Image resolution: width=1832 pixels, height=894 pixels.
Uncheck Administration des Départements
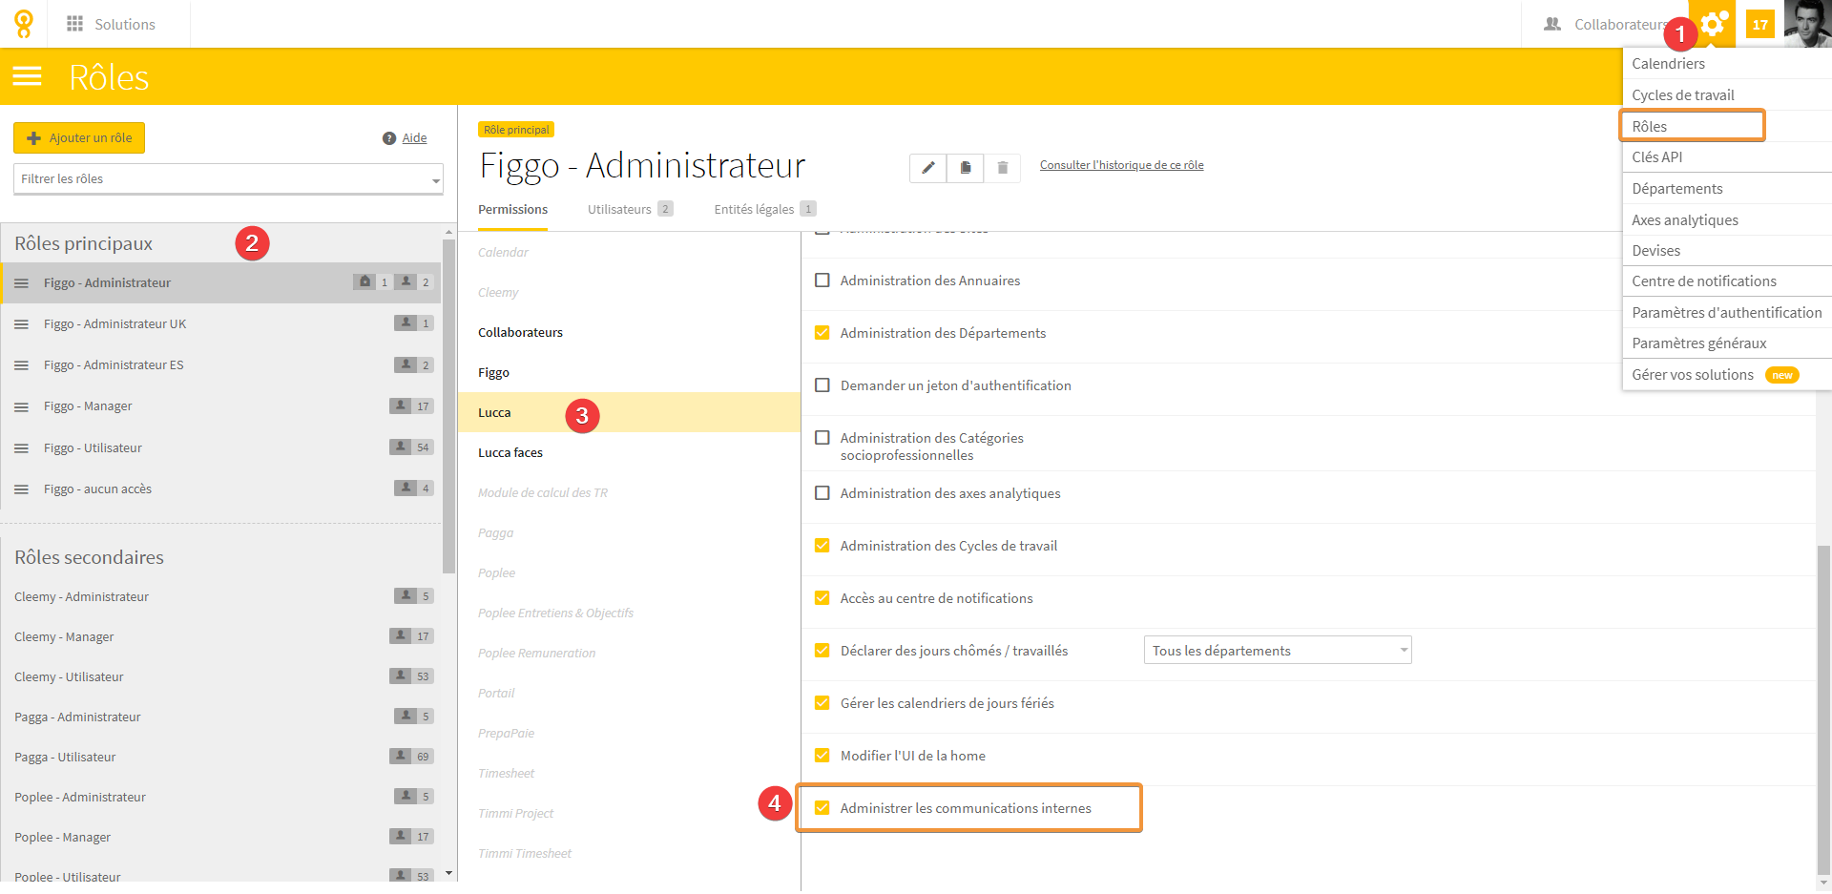pyautogui.click(x=822, y=333)
